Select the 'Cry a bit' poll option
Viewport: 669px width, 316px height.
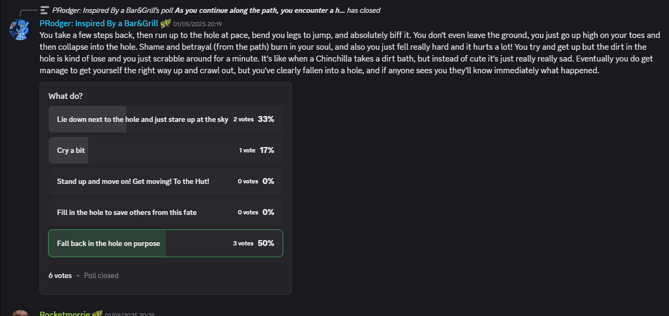(166, 150)
